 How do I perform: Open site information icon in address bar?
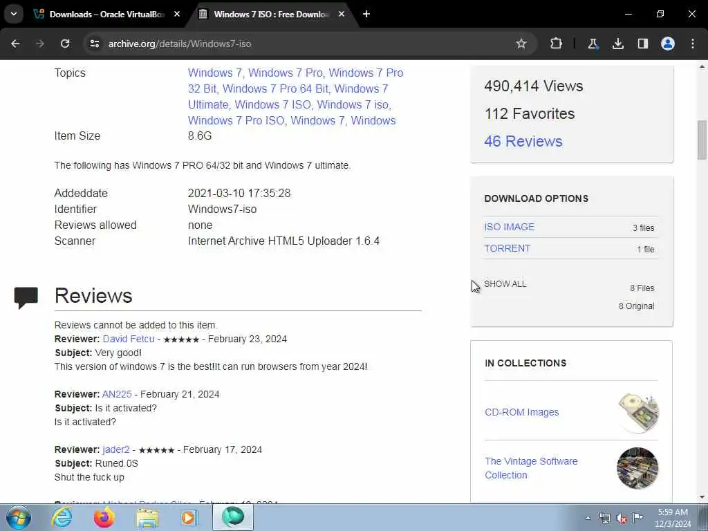94,44
